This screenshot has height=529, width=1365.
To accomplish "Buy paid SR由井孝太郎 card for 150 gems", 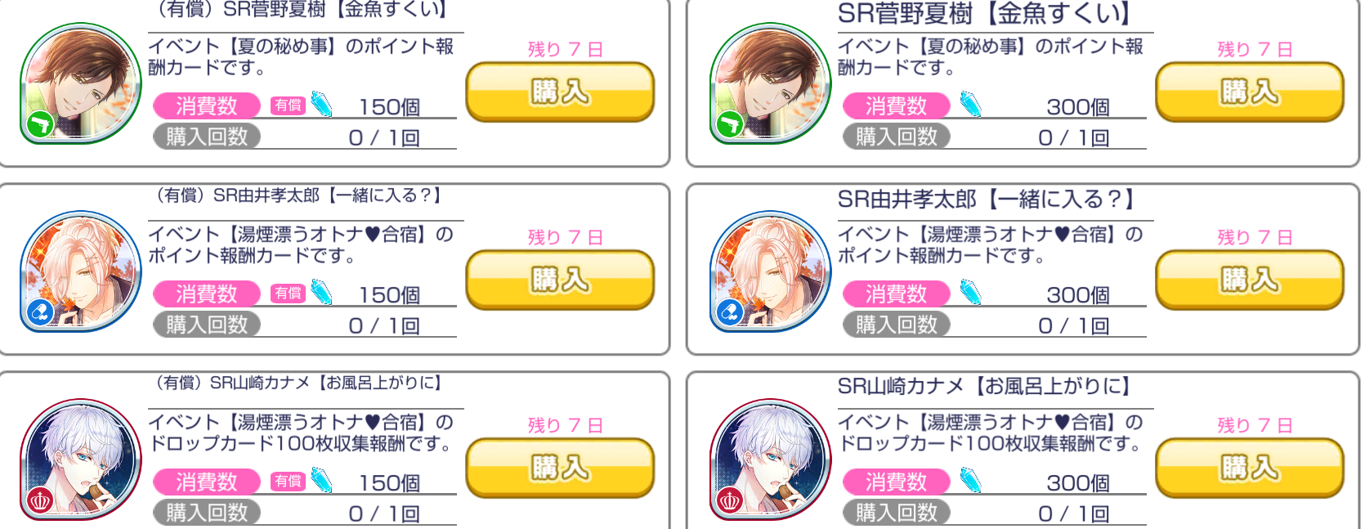I will click(x=560, y=280).
